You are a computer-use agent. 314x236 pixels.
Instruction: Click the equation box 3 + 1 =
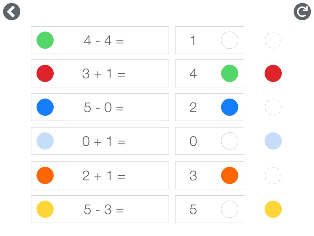click(100, 73)
